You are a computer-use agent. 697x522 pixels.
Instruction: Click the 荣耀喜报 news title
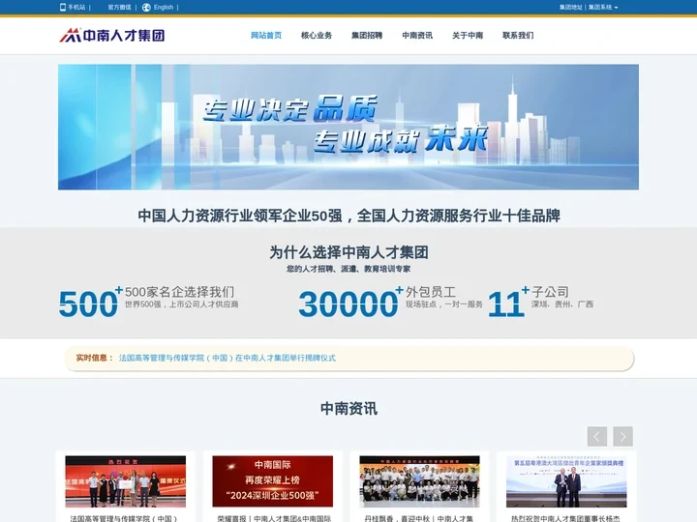274,518
